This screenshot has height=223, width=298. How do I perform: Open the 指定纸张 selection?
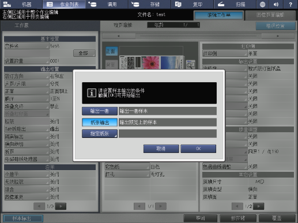pyautogui.click(x=100, y=134)
